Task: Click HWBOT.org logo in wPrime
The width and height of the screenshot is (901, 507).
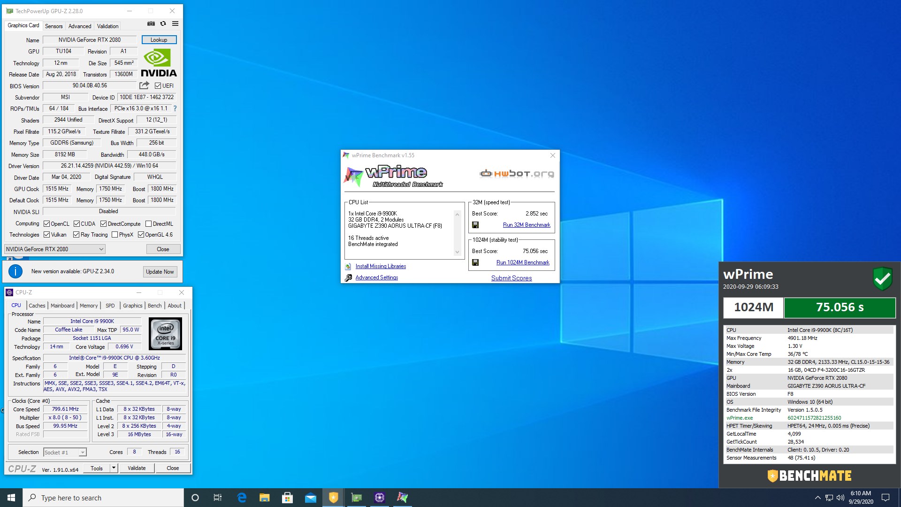Action: pyautogui.click(x=517, y=174)
